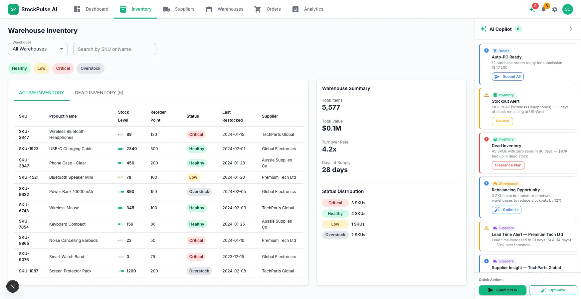Image resolution: width=581 pixels, height=299 pixels.
Task: Focus the Search by SKU or Name field
Action: tap(115, 49)
